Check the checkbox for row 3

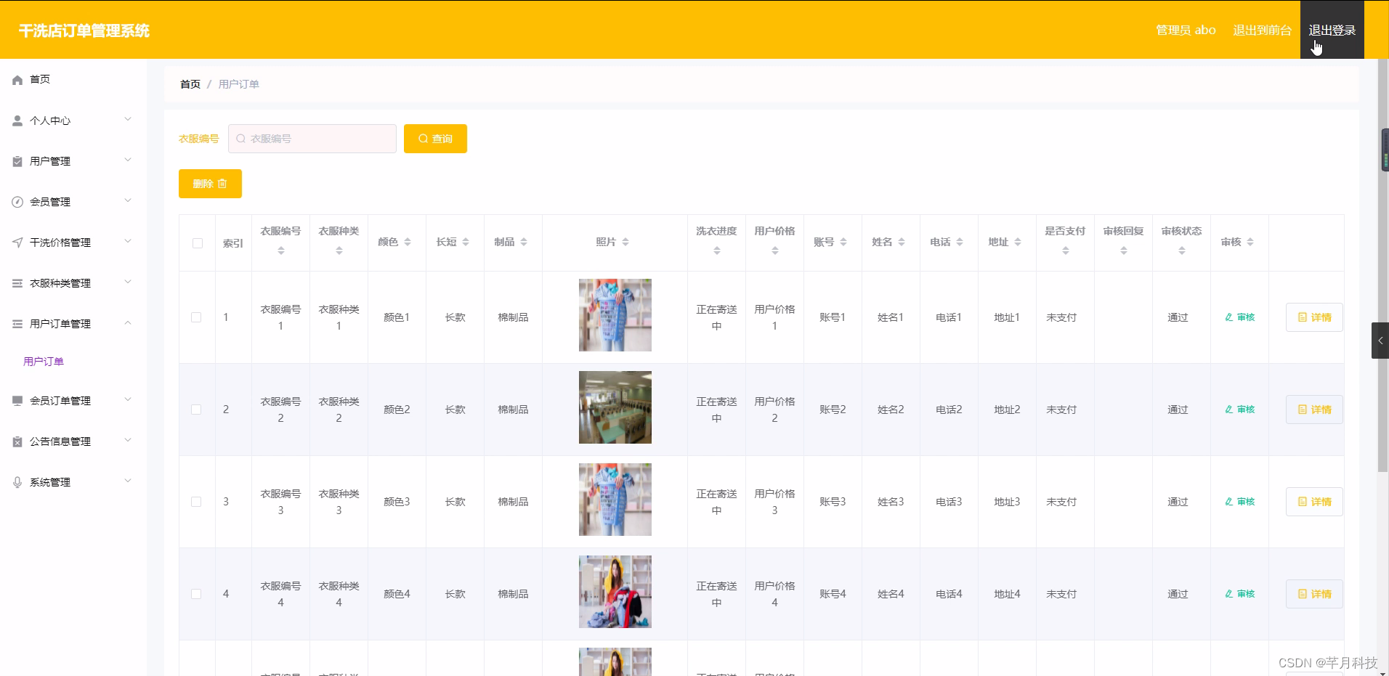coord(196,501)
